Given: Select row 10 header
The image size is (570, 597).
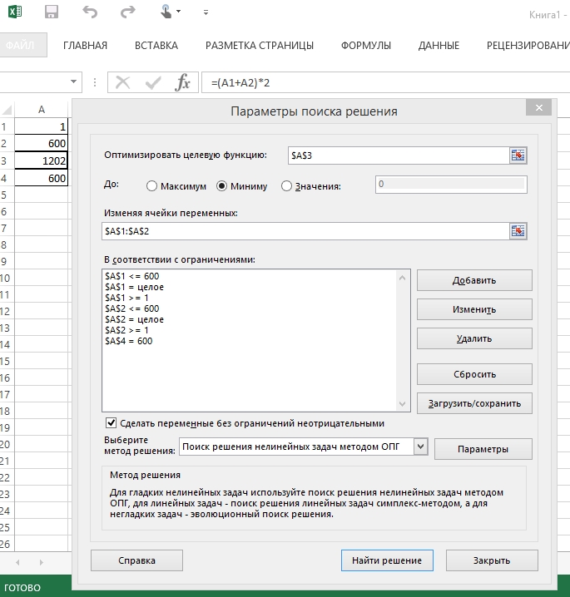Looking at the screenshot, I should (x=5, y=278).
